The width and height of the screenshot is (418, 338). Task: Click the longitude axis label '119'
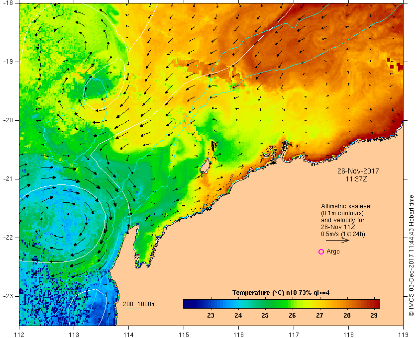pyautogui.click(x=404, y=335)
